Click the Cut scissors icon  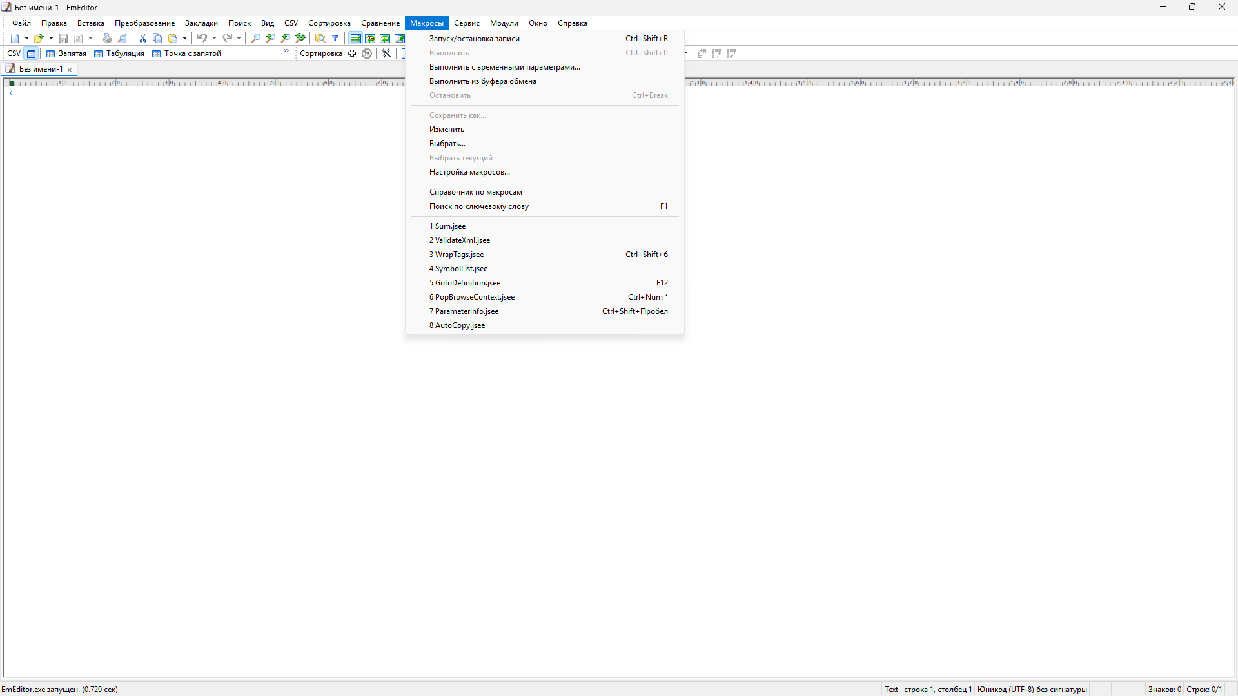coord(142,39)
